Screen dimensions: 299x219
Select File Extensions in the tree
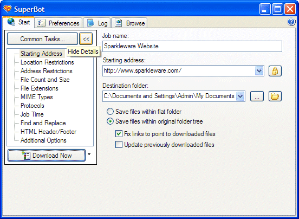40,88
